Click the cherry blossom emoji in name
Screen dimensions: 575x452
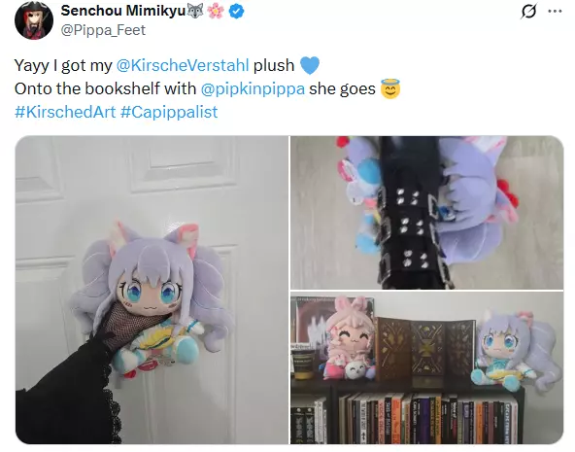pos(216,11)
